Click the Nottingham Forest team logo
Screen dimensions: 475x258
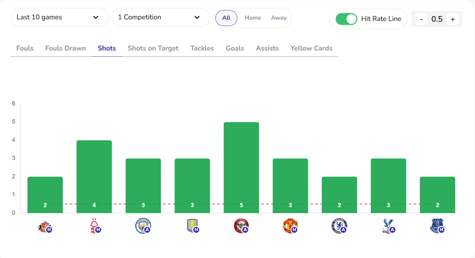[95, 226]
